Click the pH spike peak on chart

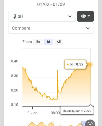(x=58, y=70)
